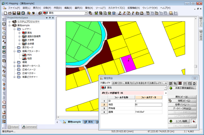Open the ポリゴン 内部番号 35 dropdown arrow

(166, 93)
